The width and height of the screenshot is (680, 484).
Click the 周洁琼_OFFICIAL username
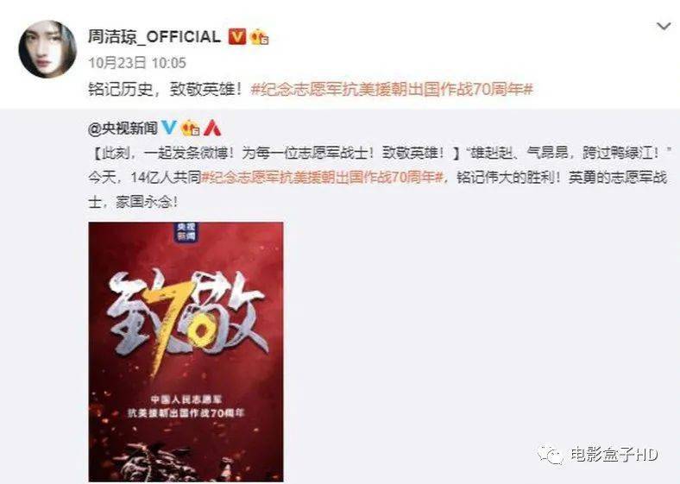tap(154, 37)
